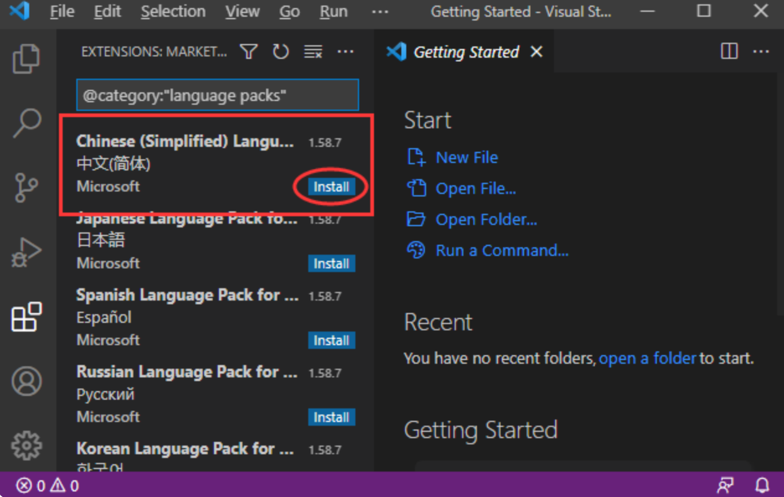Clear extensions search results icon
The image size is (784, 497).
point(313,52)
